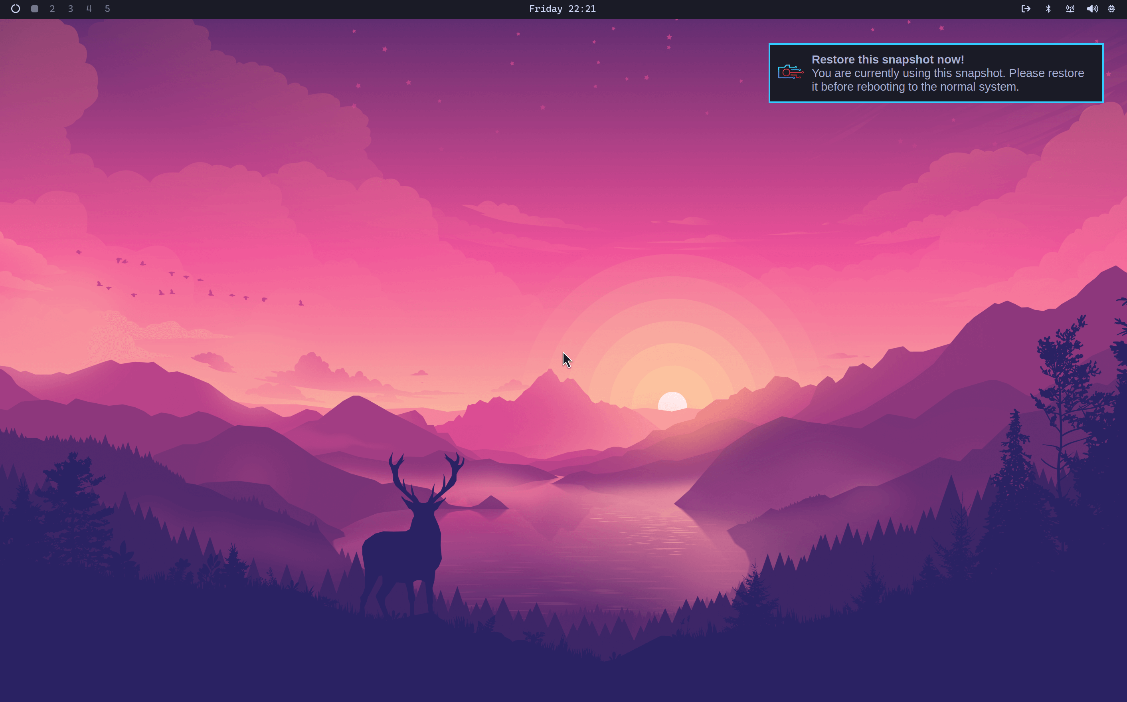Viewport: 1127px width, 702px height.
Task: Switch to workspace 3
Action: 71,9
